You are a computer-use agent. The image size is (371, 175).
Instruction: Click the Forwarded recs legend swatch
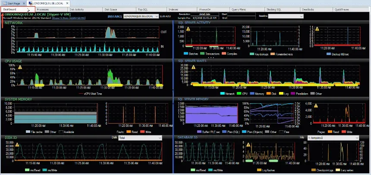coord(273,54)
